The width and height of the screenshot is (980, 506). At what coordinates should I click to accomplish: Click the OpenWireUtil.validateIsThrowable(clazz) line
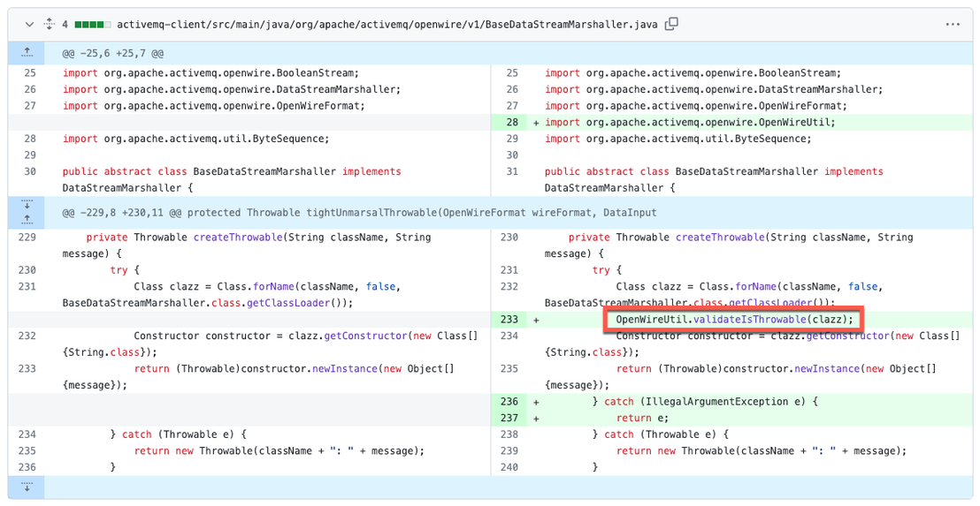pos(734,320)
